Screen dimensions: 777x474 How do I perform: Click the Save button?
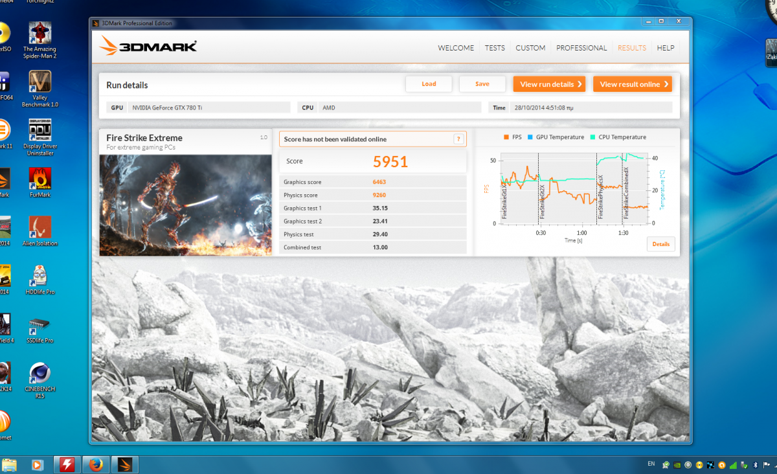(482, 84)
